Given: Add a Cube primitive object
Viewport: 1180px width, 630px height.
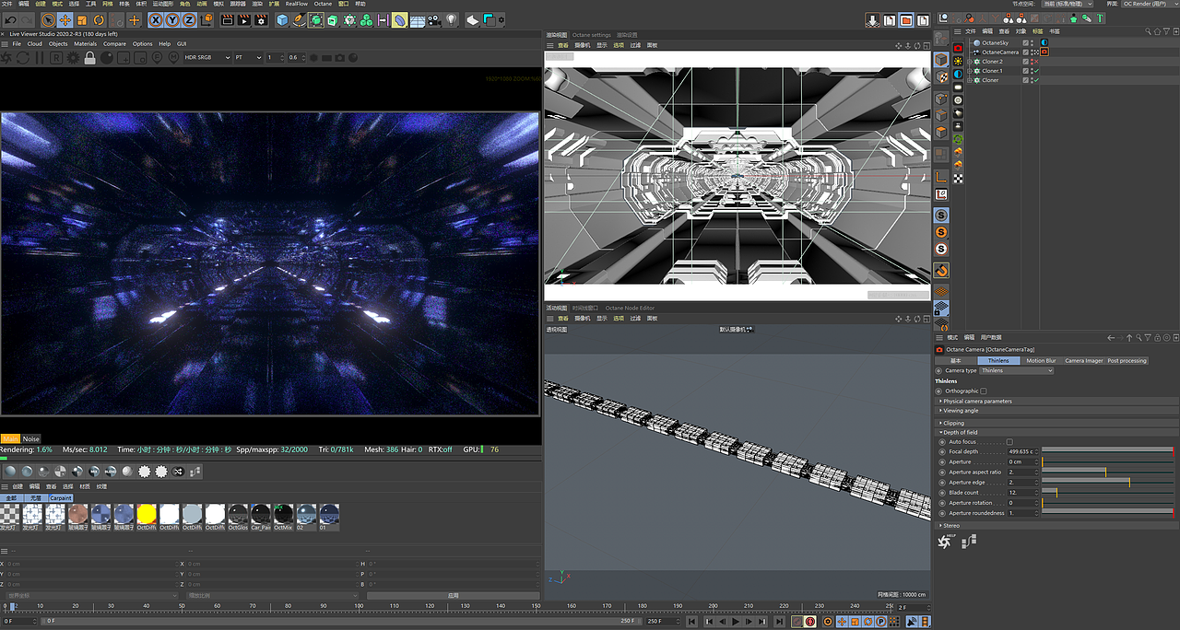Looking at the screenshot, I should click(x=282, y=19).
